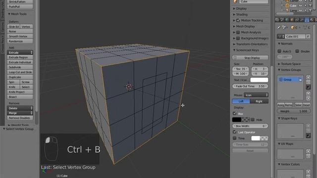The image size is (317, 178).
Task: Add a shape key with plus icon
Action: [308, 126]
